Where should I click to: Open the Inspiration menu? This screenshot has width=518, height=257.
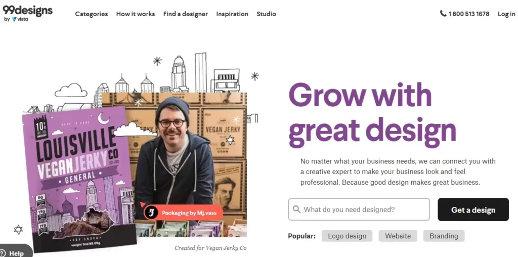click(232, 14)
